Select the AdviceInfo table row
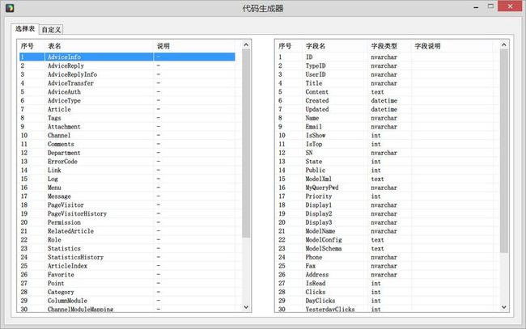Viewport: 526px width, 329px height. pyautogui.click(x=127, y=57)
